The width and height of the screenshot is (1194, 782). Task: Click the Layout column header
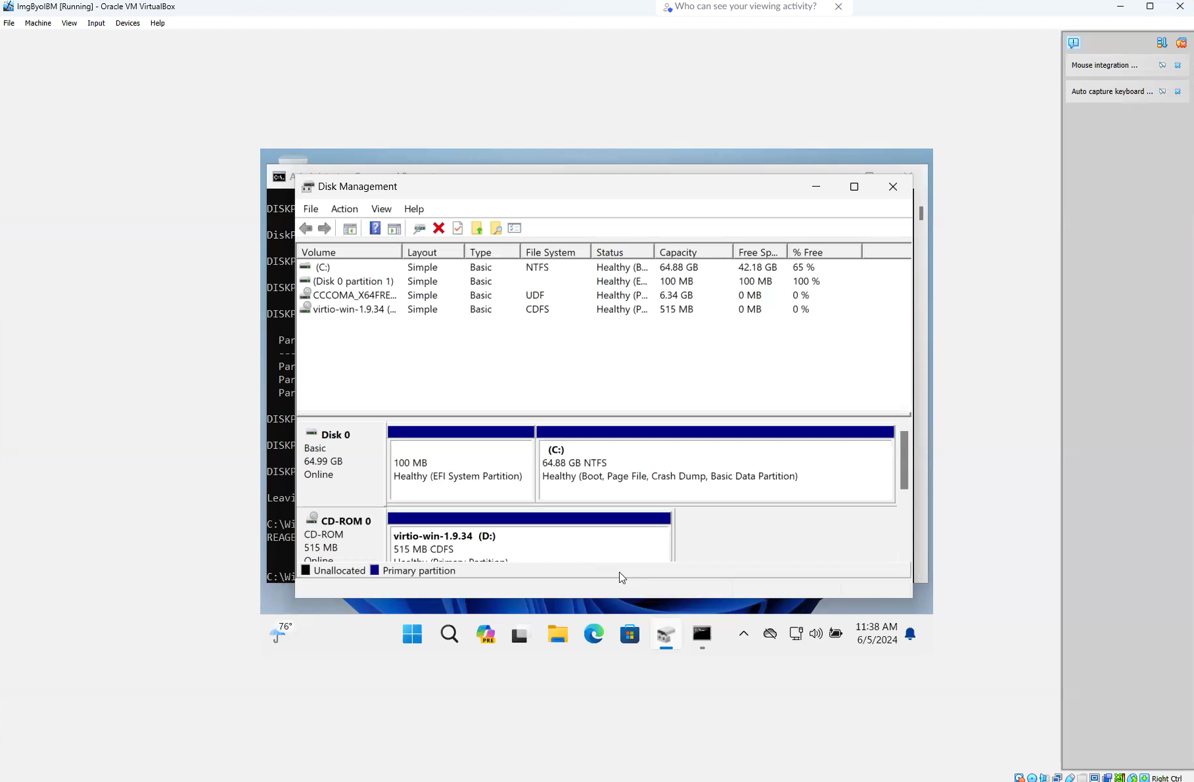pos(433,252)
